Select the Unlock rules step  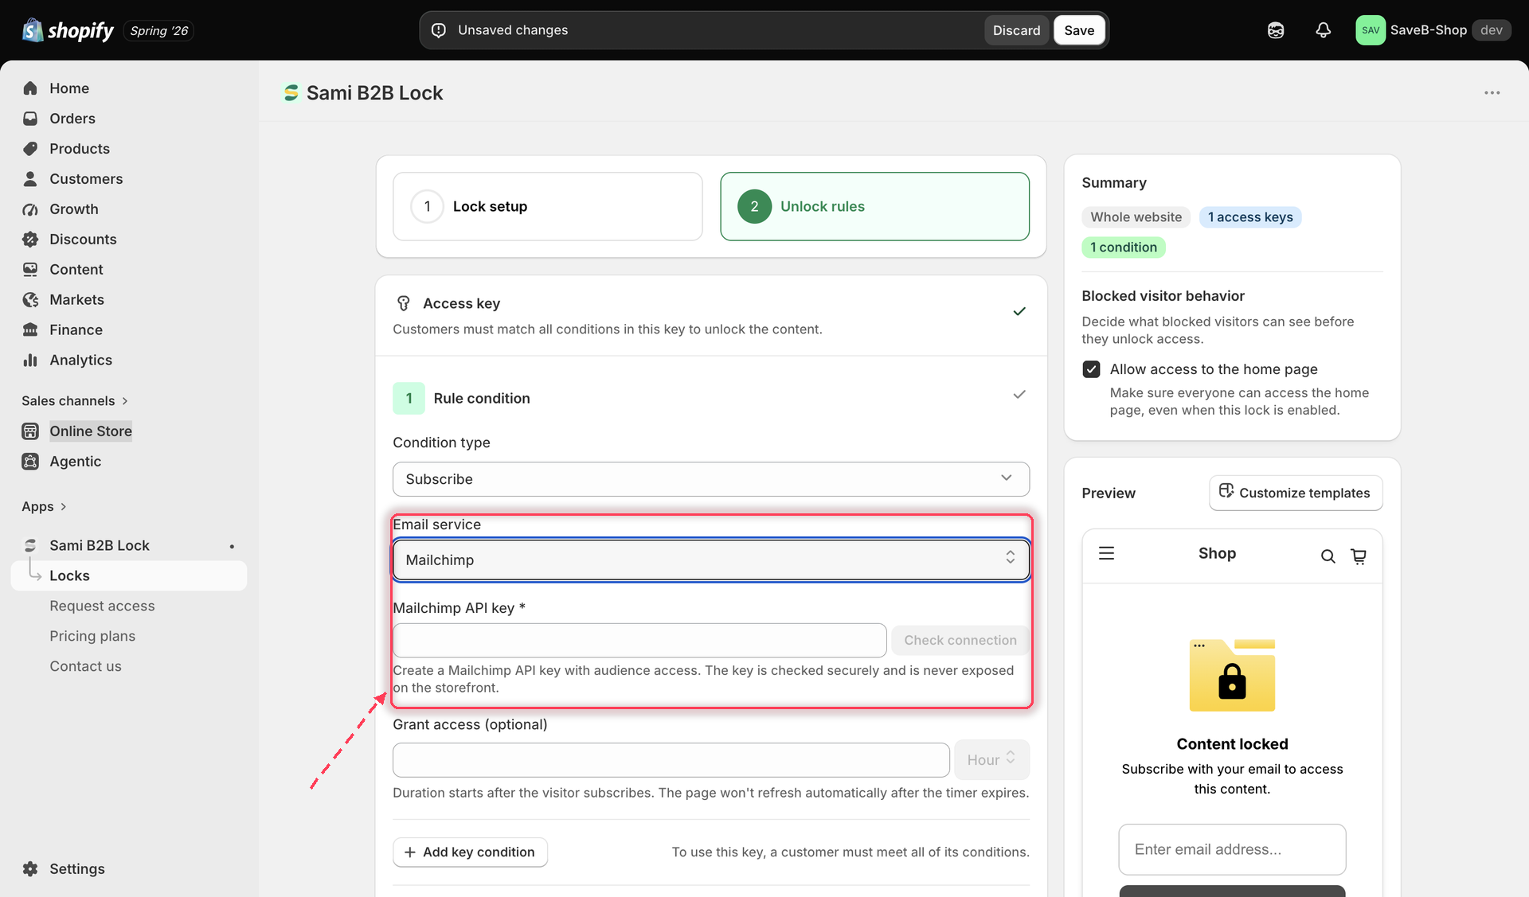pos(874,207)
